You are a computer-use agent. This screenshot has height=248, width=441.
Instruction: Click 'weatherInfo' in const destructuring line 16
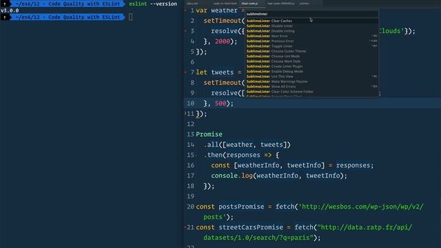[x=258, y=165]
